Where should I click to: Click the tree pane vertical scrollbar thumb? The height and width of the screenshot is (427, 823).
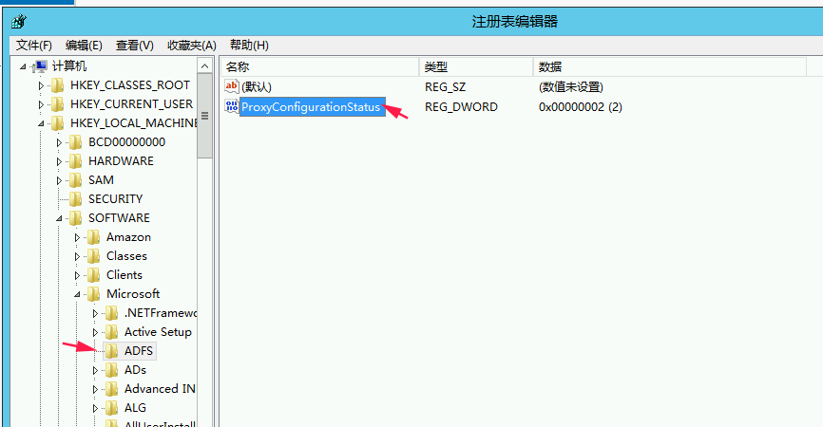click(204, 116)
